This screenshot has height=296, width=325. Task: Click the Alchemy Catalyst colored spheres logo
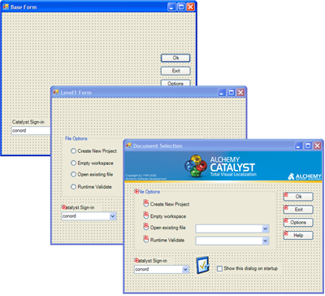pos(195,166)
